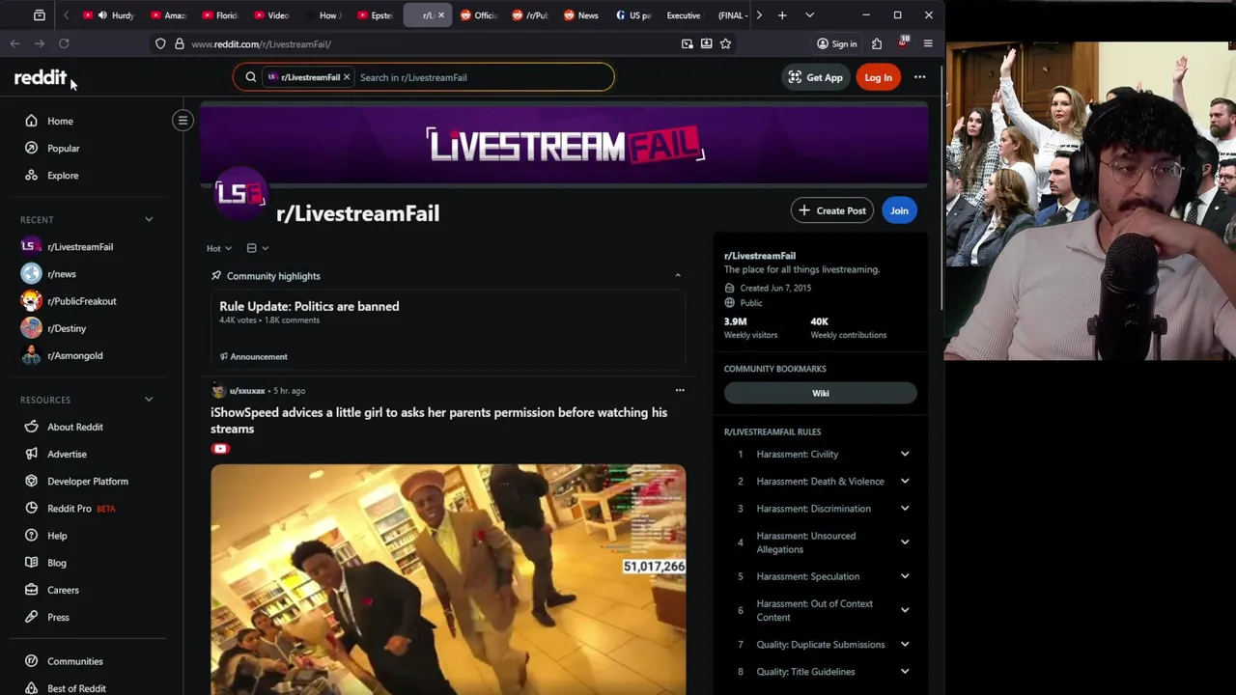Open the Hot sort dropdown
This screenshot has width=1236, height=695.
[x=219, y=248]
